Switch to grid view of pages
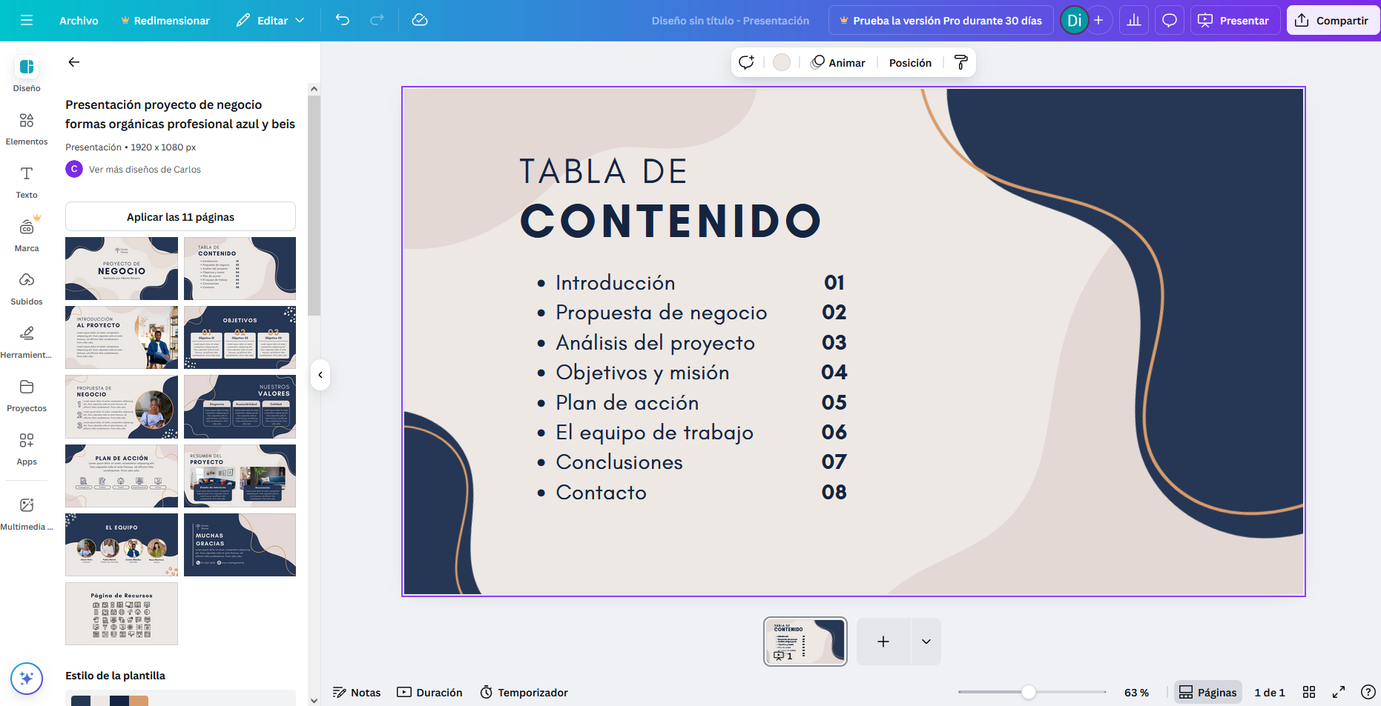The width and height of the screenshot is (1381, 706). [x=1309, y=692]
